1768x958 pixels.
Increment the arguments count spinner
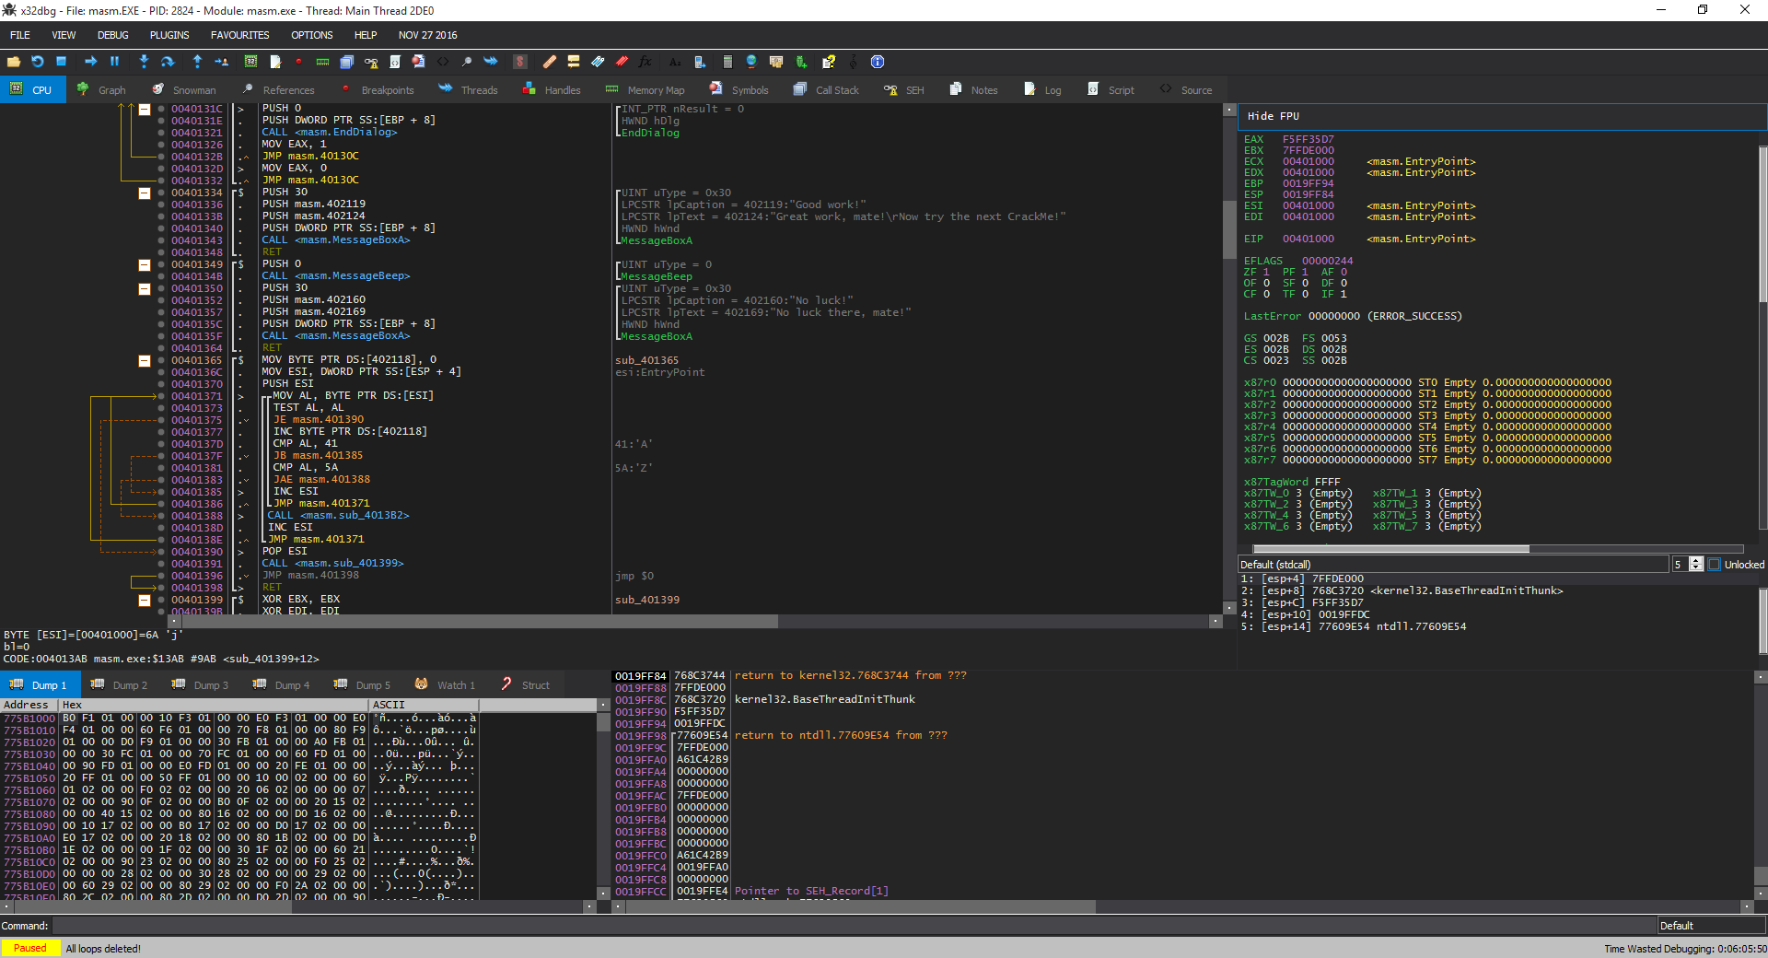[1697, 560]
